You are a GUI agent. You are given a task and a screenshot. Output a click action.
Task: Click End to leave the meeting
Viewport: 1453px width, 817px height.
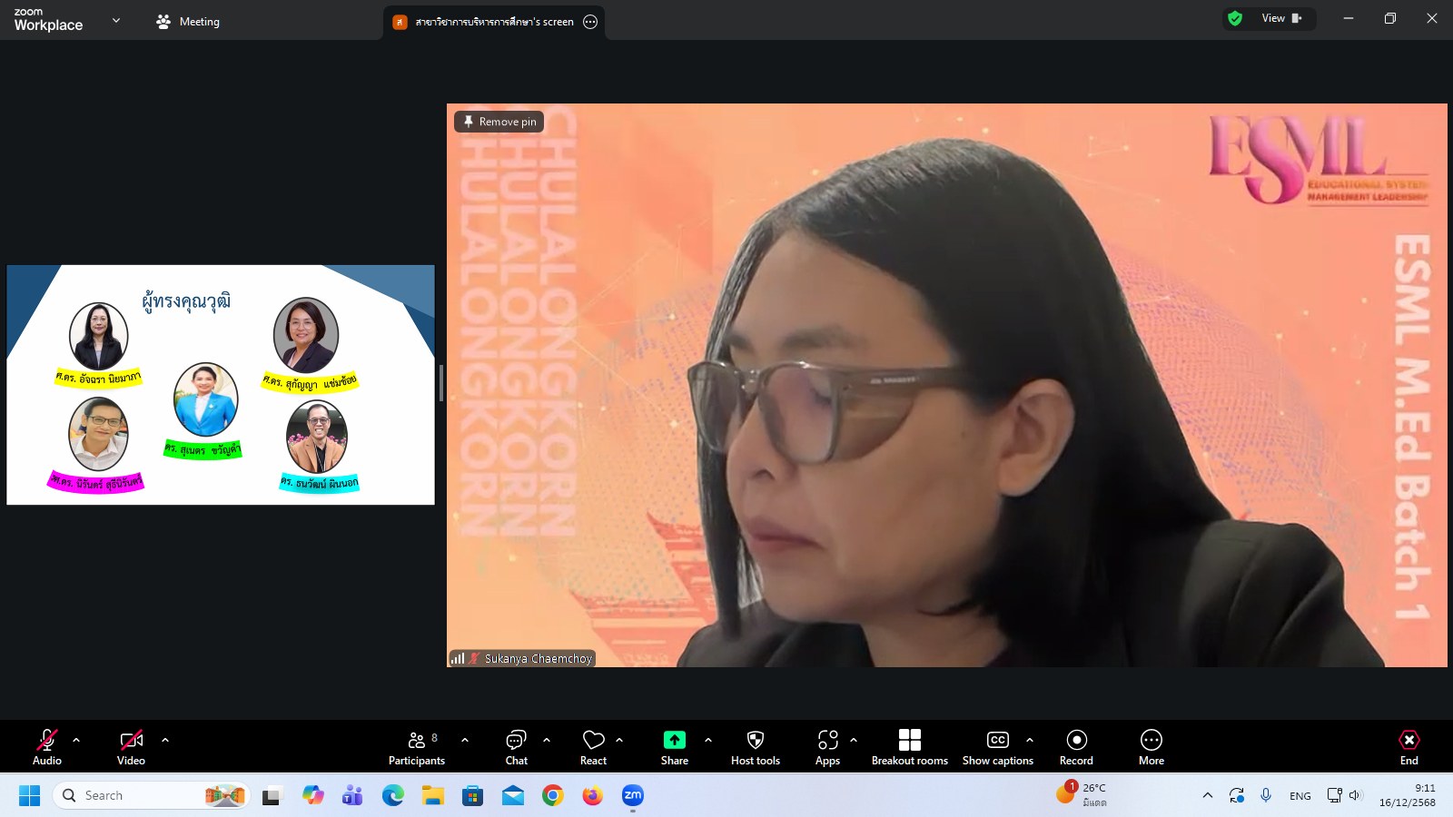1409,748
